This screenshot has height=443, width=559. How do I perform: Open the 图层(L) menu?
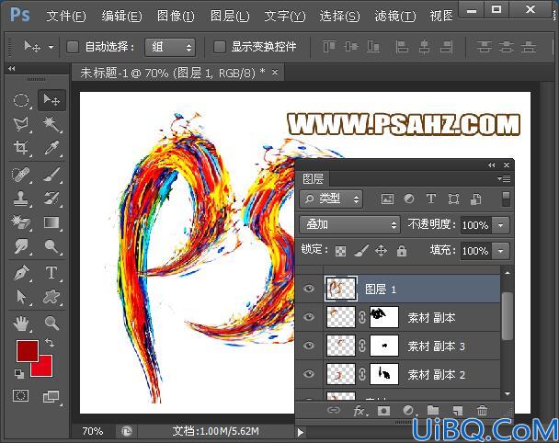point(230,16)
